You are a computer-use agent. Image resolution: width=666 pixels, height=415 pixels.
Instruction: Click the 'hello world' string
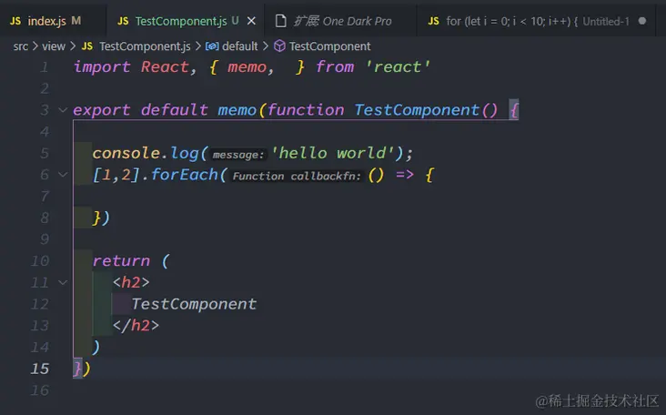pyautogui.click(x=333, y=153)
